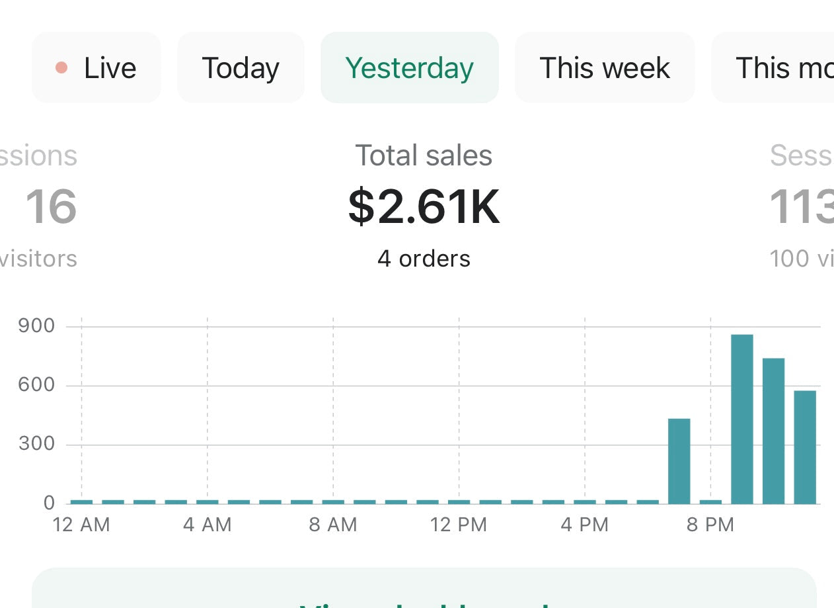Select the second-tallest bar near 600
The image size is (834, 608).
[773, 431]
